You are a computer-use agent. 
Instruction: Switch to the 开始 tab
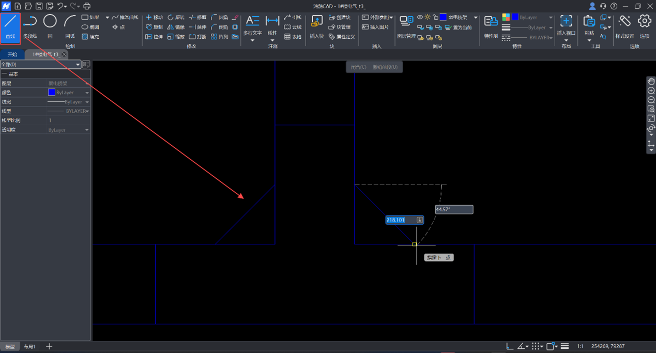tap(12, 54)
